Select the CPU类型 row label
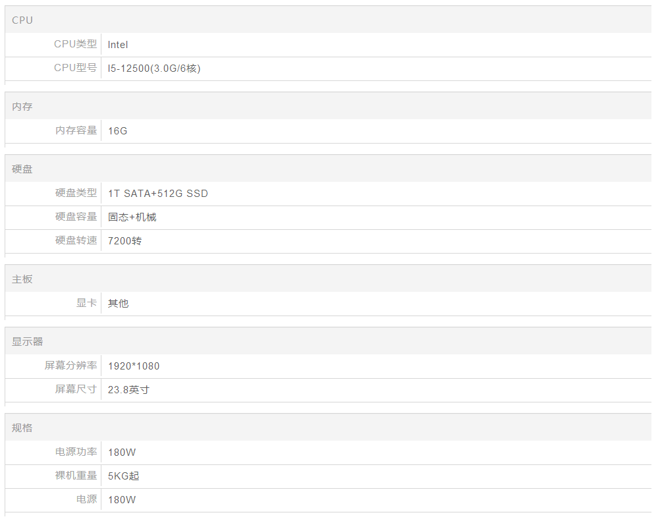The image size is (660, 523). (75, 45)
